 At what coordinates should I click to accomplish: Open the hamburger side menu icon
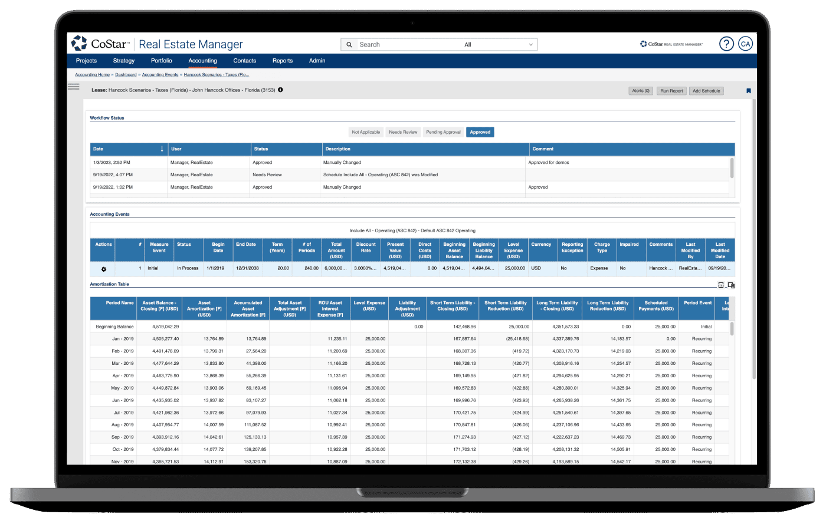[74, 87]
